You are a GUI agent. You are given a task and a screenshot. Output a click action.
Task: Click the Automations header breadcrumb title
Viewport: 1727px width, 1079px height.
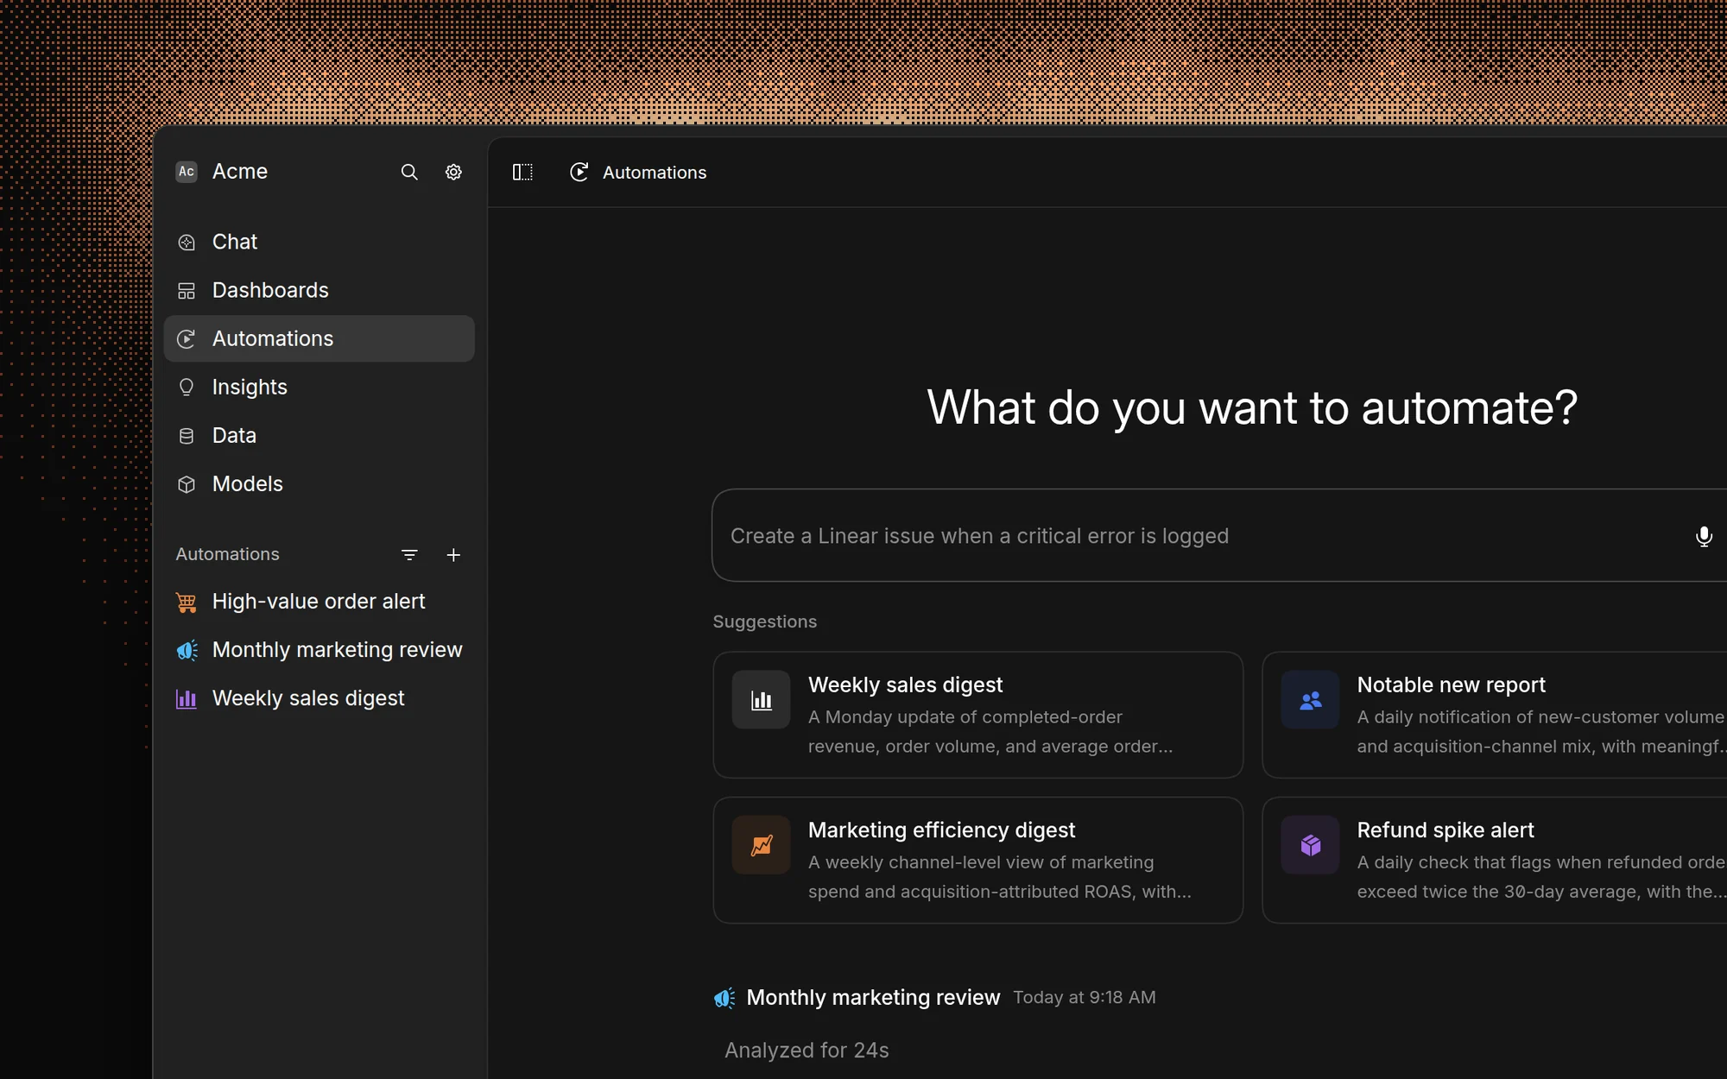click(x=655, y=173)
